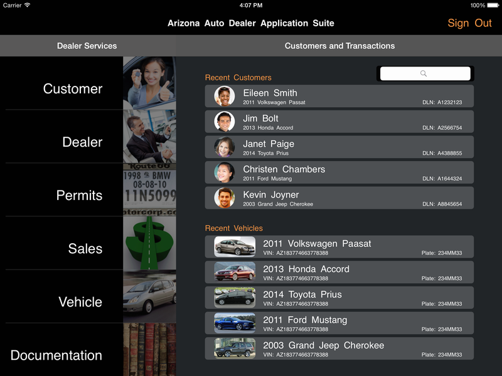
Task: Tap Eileen Smith's profile photo
Action: tap(225, 97)
